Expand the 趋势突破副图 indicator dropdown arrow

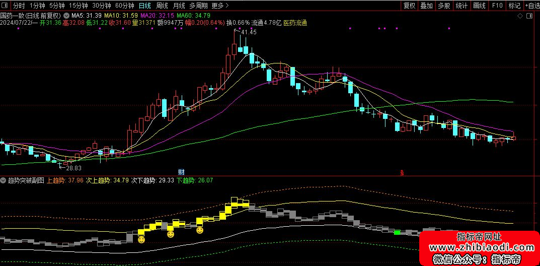click(x=4, y=180)
